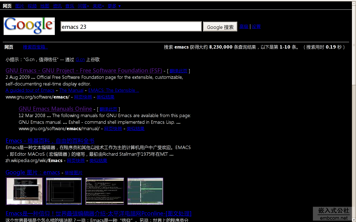Click the '12 Mar 2008' snippet date

coord(32,115)
